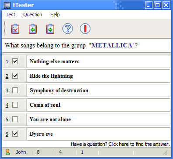Image resolution: width=173 pixels, height=159 pixels.
Task: Click answer number 2 label
Action: [7, 76]
